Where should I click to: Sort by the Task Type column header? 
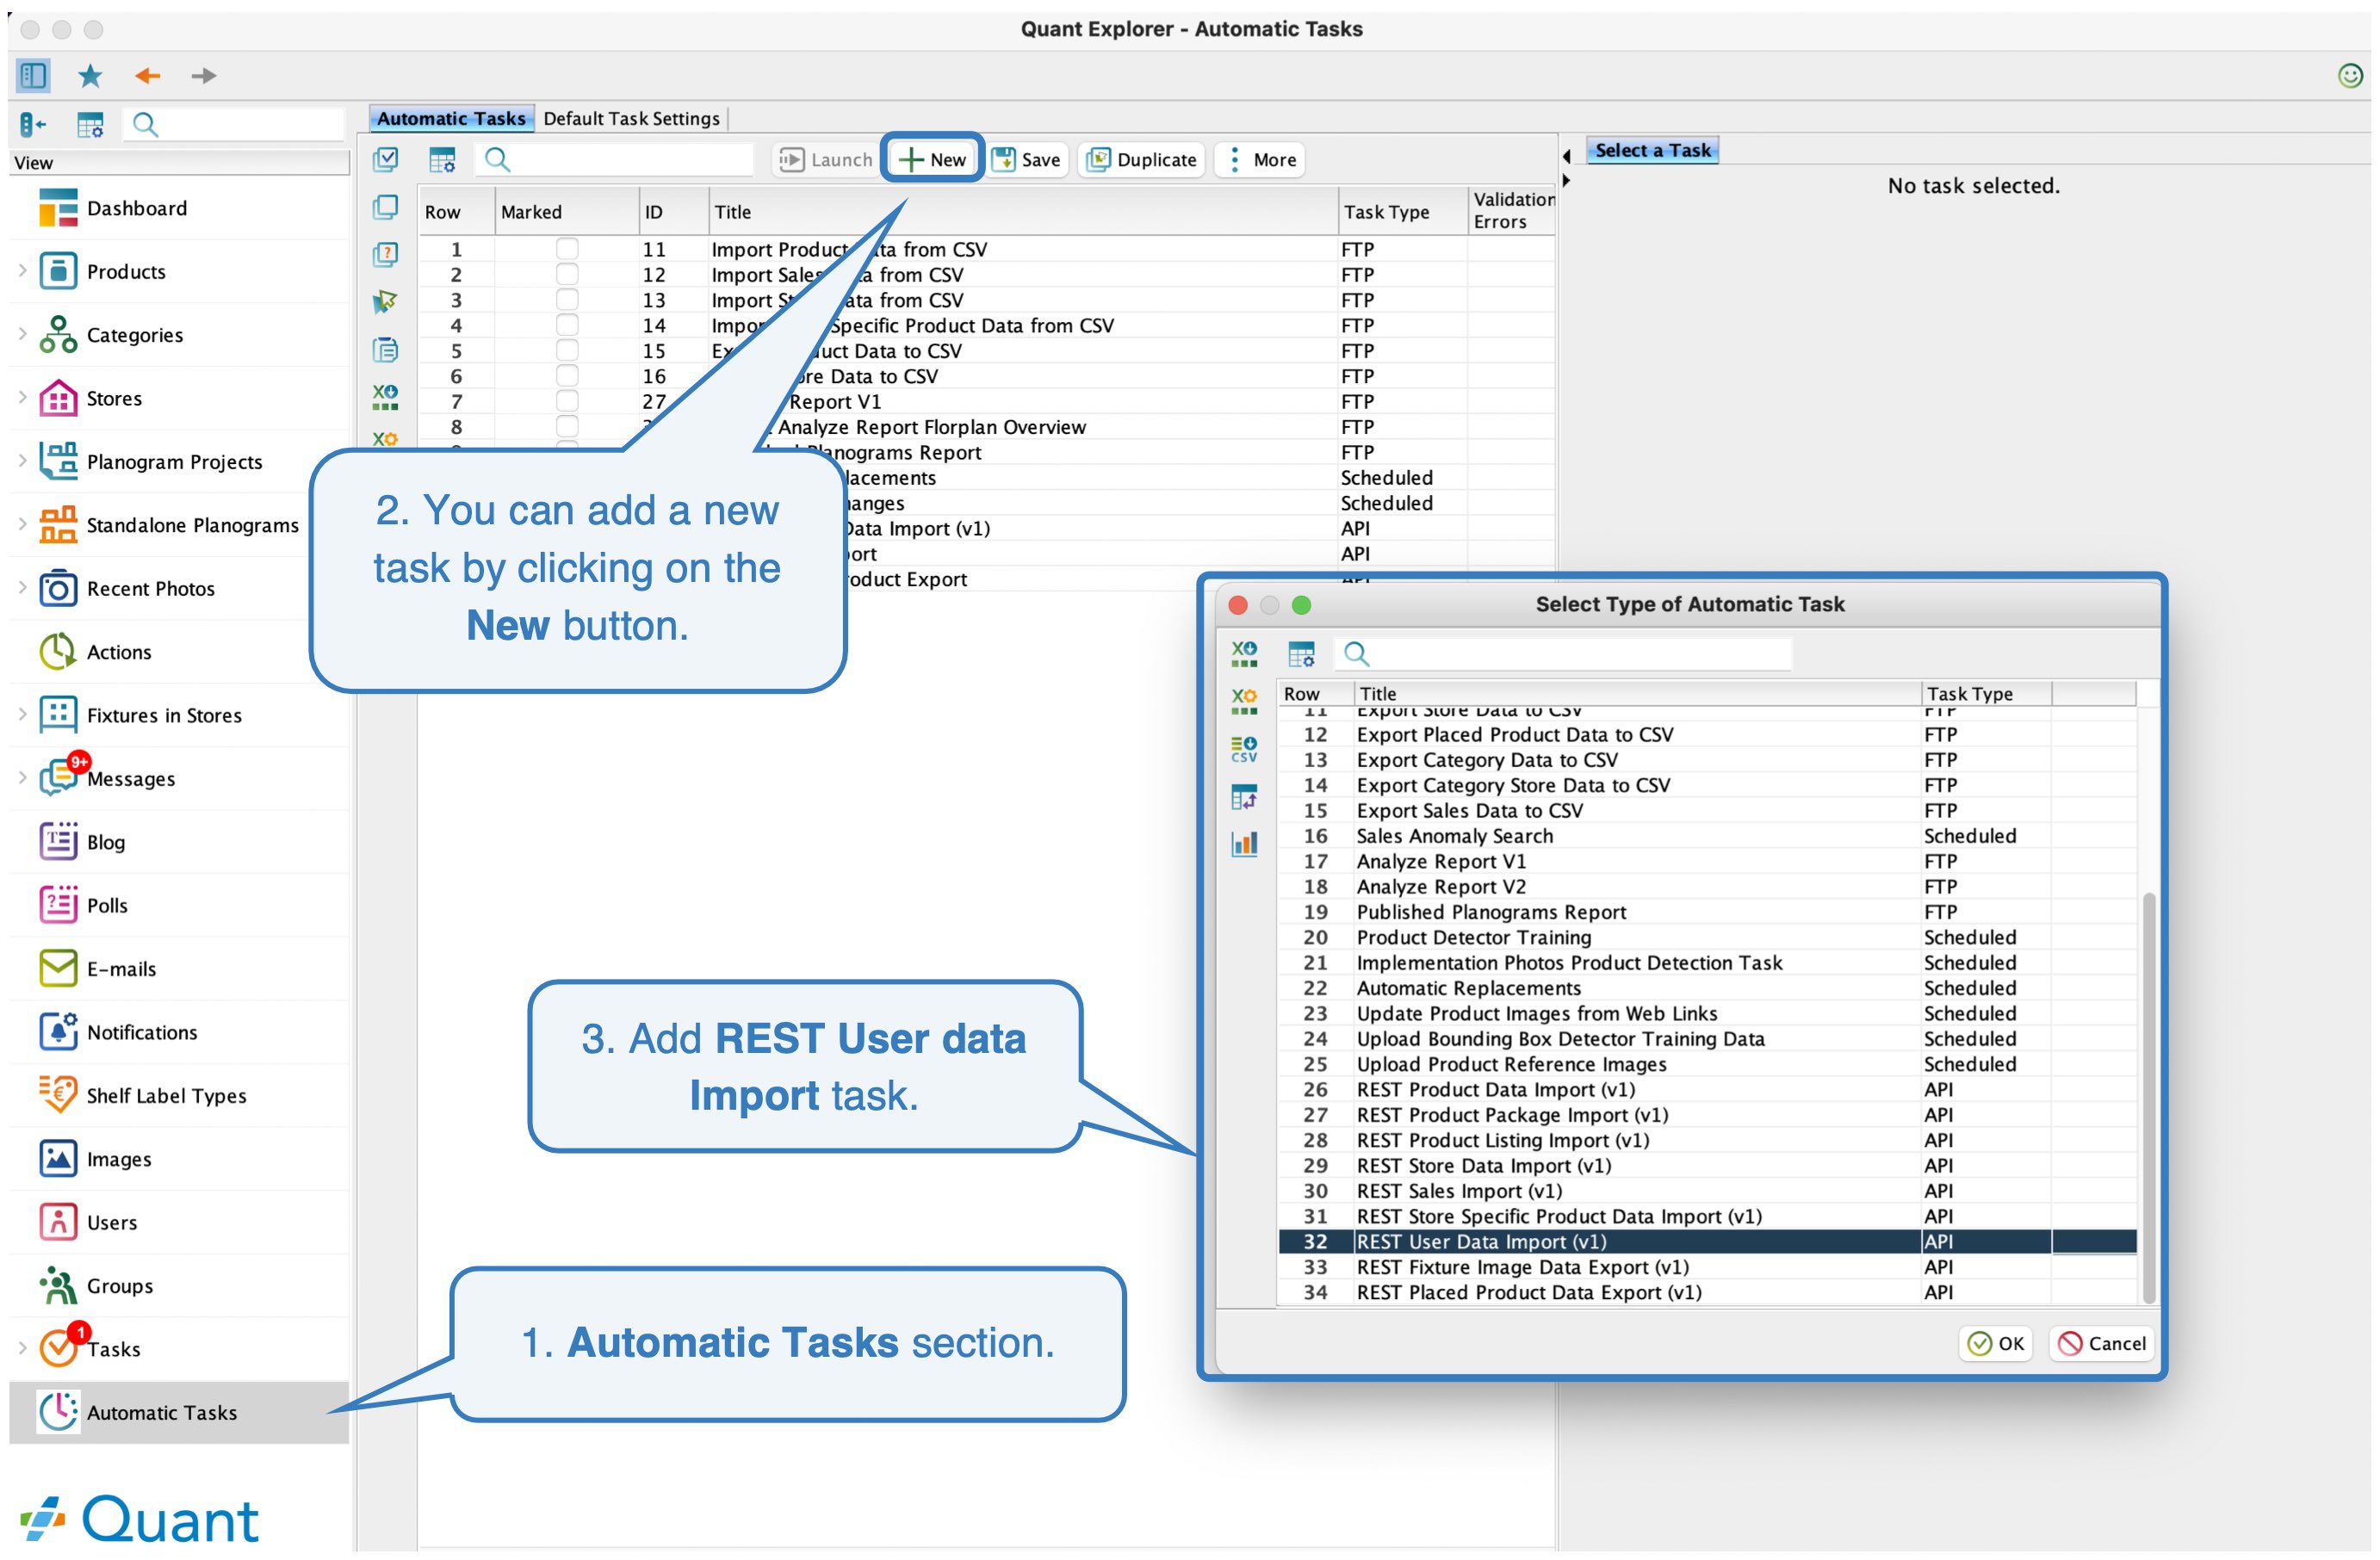coord(1401,211)
